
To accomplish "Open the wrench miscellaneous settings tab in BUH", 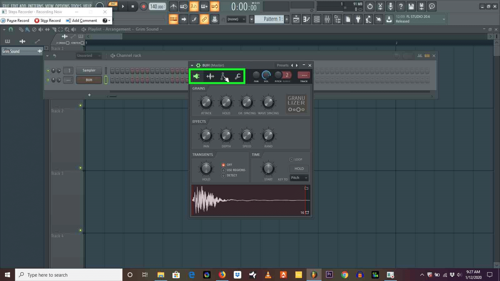I will click(x=237, y=76).
